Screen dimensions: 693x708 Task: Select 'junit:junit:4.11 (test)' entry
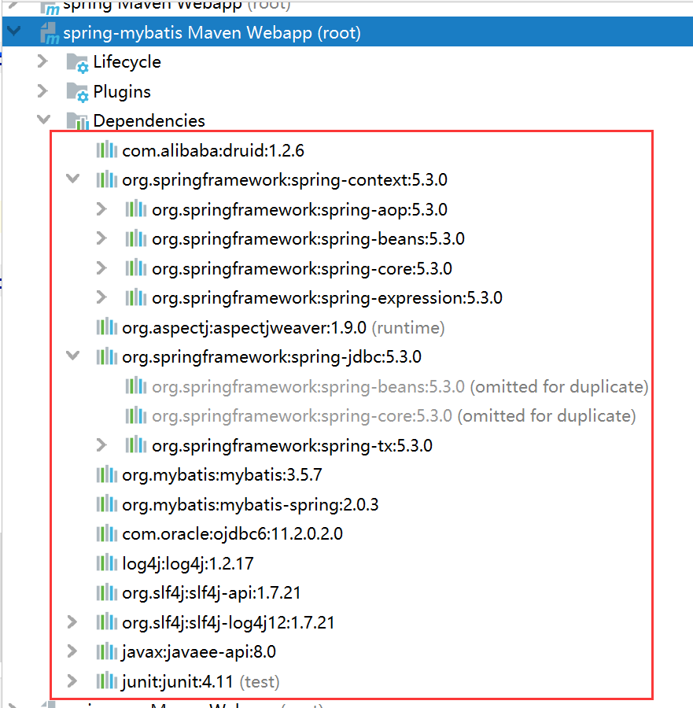pyautogui.click(x=201, y=681)
